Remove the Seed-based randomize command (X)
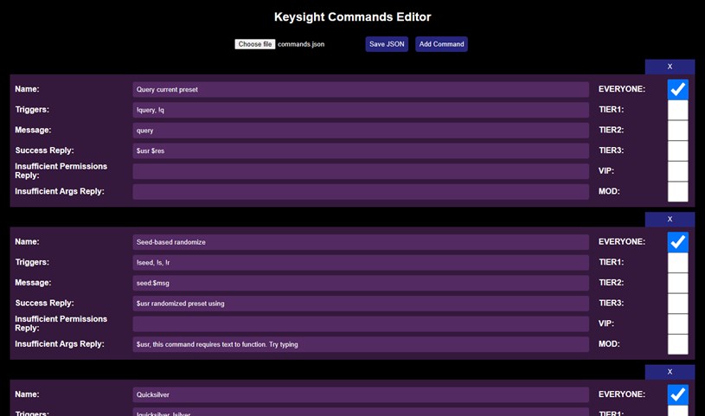 670,219
